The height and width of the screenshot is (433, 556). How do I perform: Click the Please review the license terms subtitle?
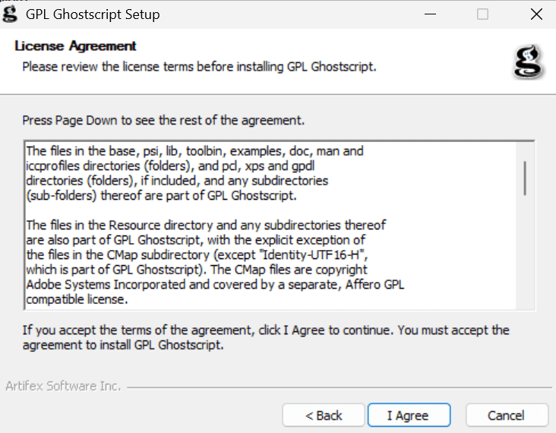tap(199, 67)
